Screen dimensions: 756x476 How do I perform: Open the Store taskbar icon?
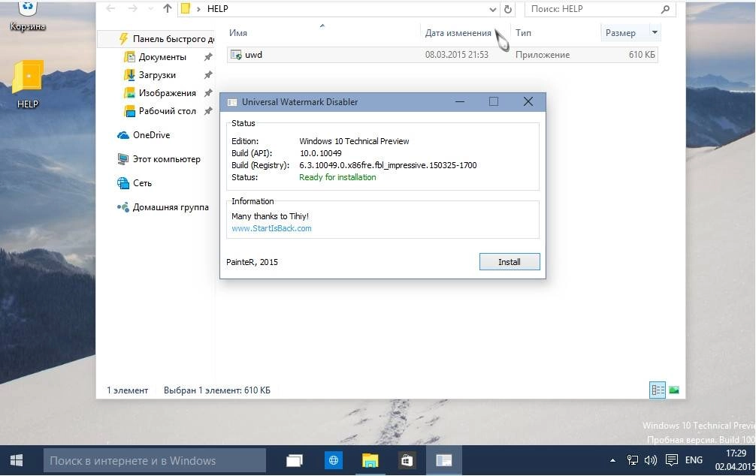pyautogui.click(x=407, y=460)
